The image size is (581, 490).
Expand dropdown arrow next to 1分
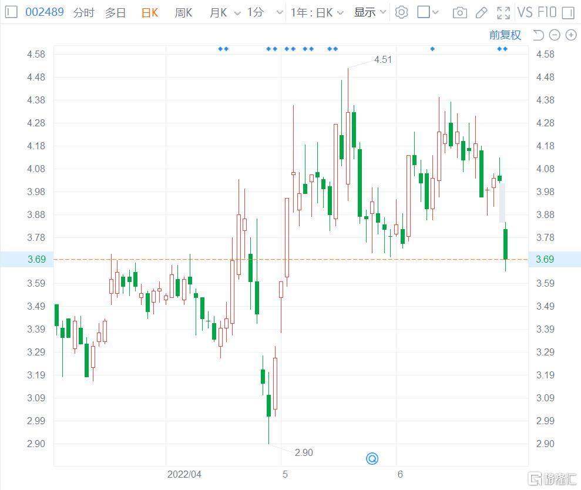280,12
